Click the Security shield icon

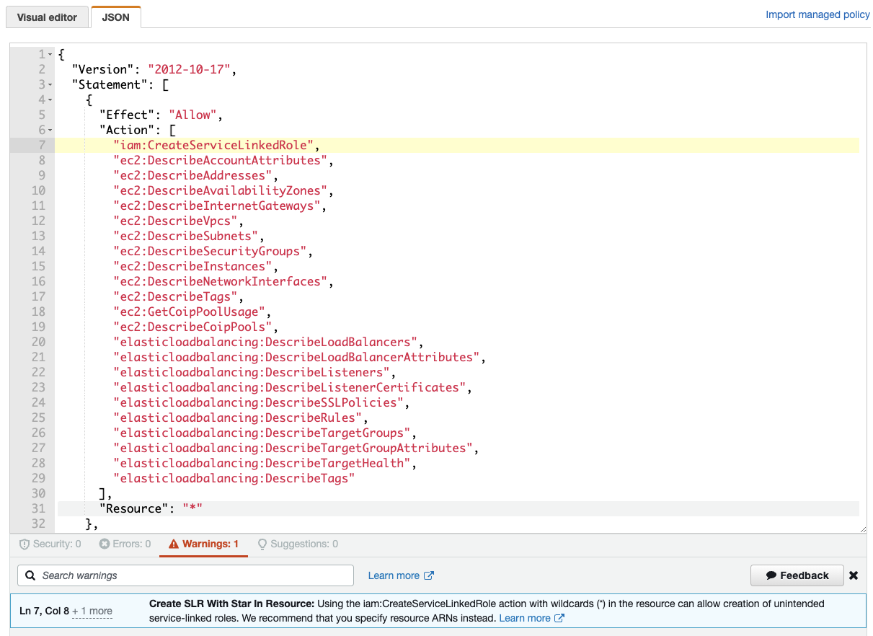tap(25, 544)
